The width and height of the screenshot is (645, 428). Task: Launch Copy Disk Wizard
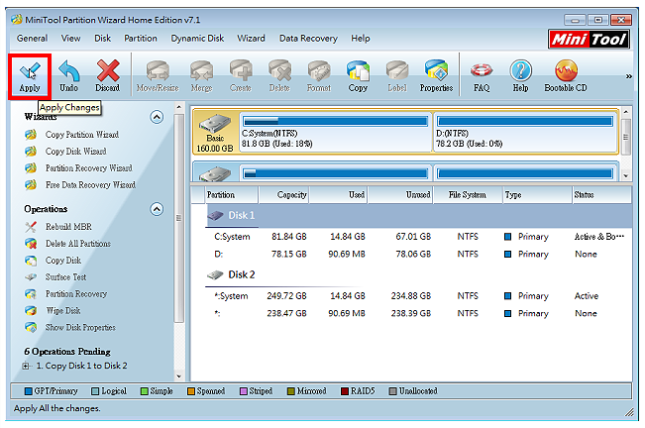point(75,152)
